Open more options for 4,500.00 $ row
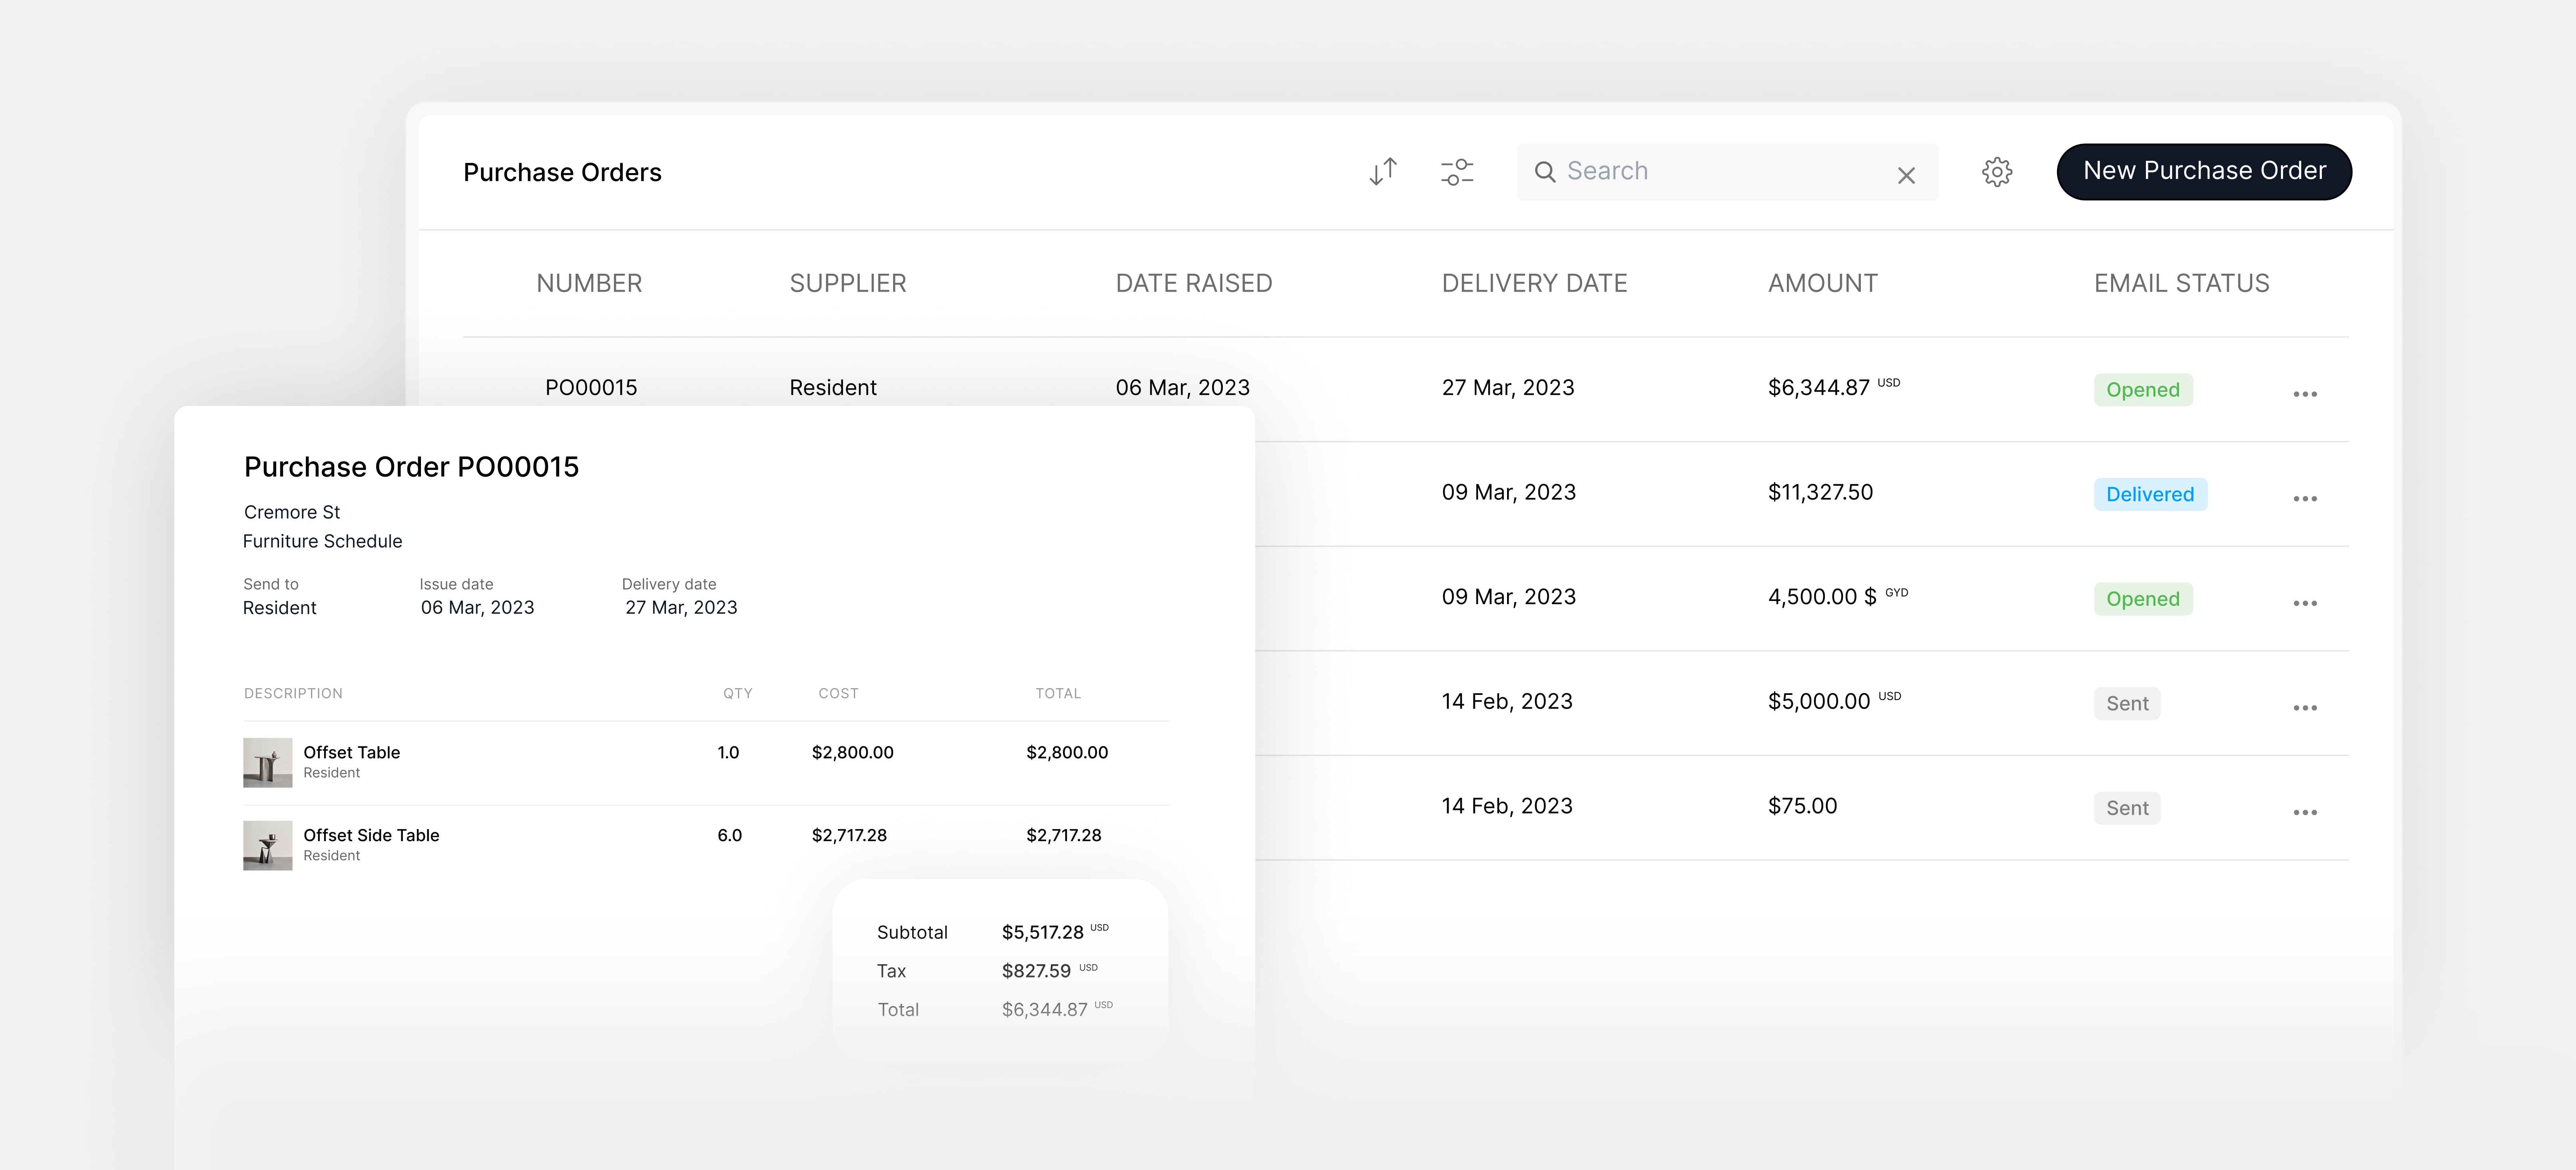 [x=2305, y=603]
